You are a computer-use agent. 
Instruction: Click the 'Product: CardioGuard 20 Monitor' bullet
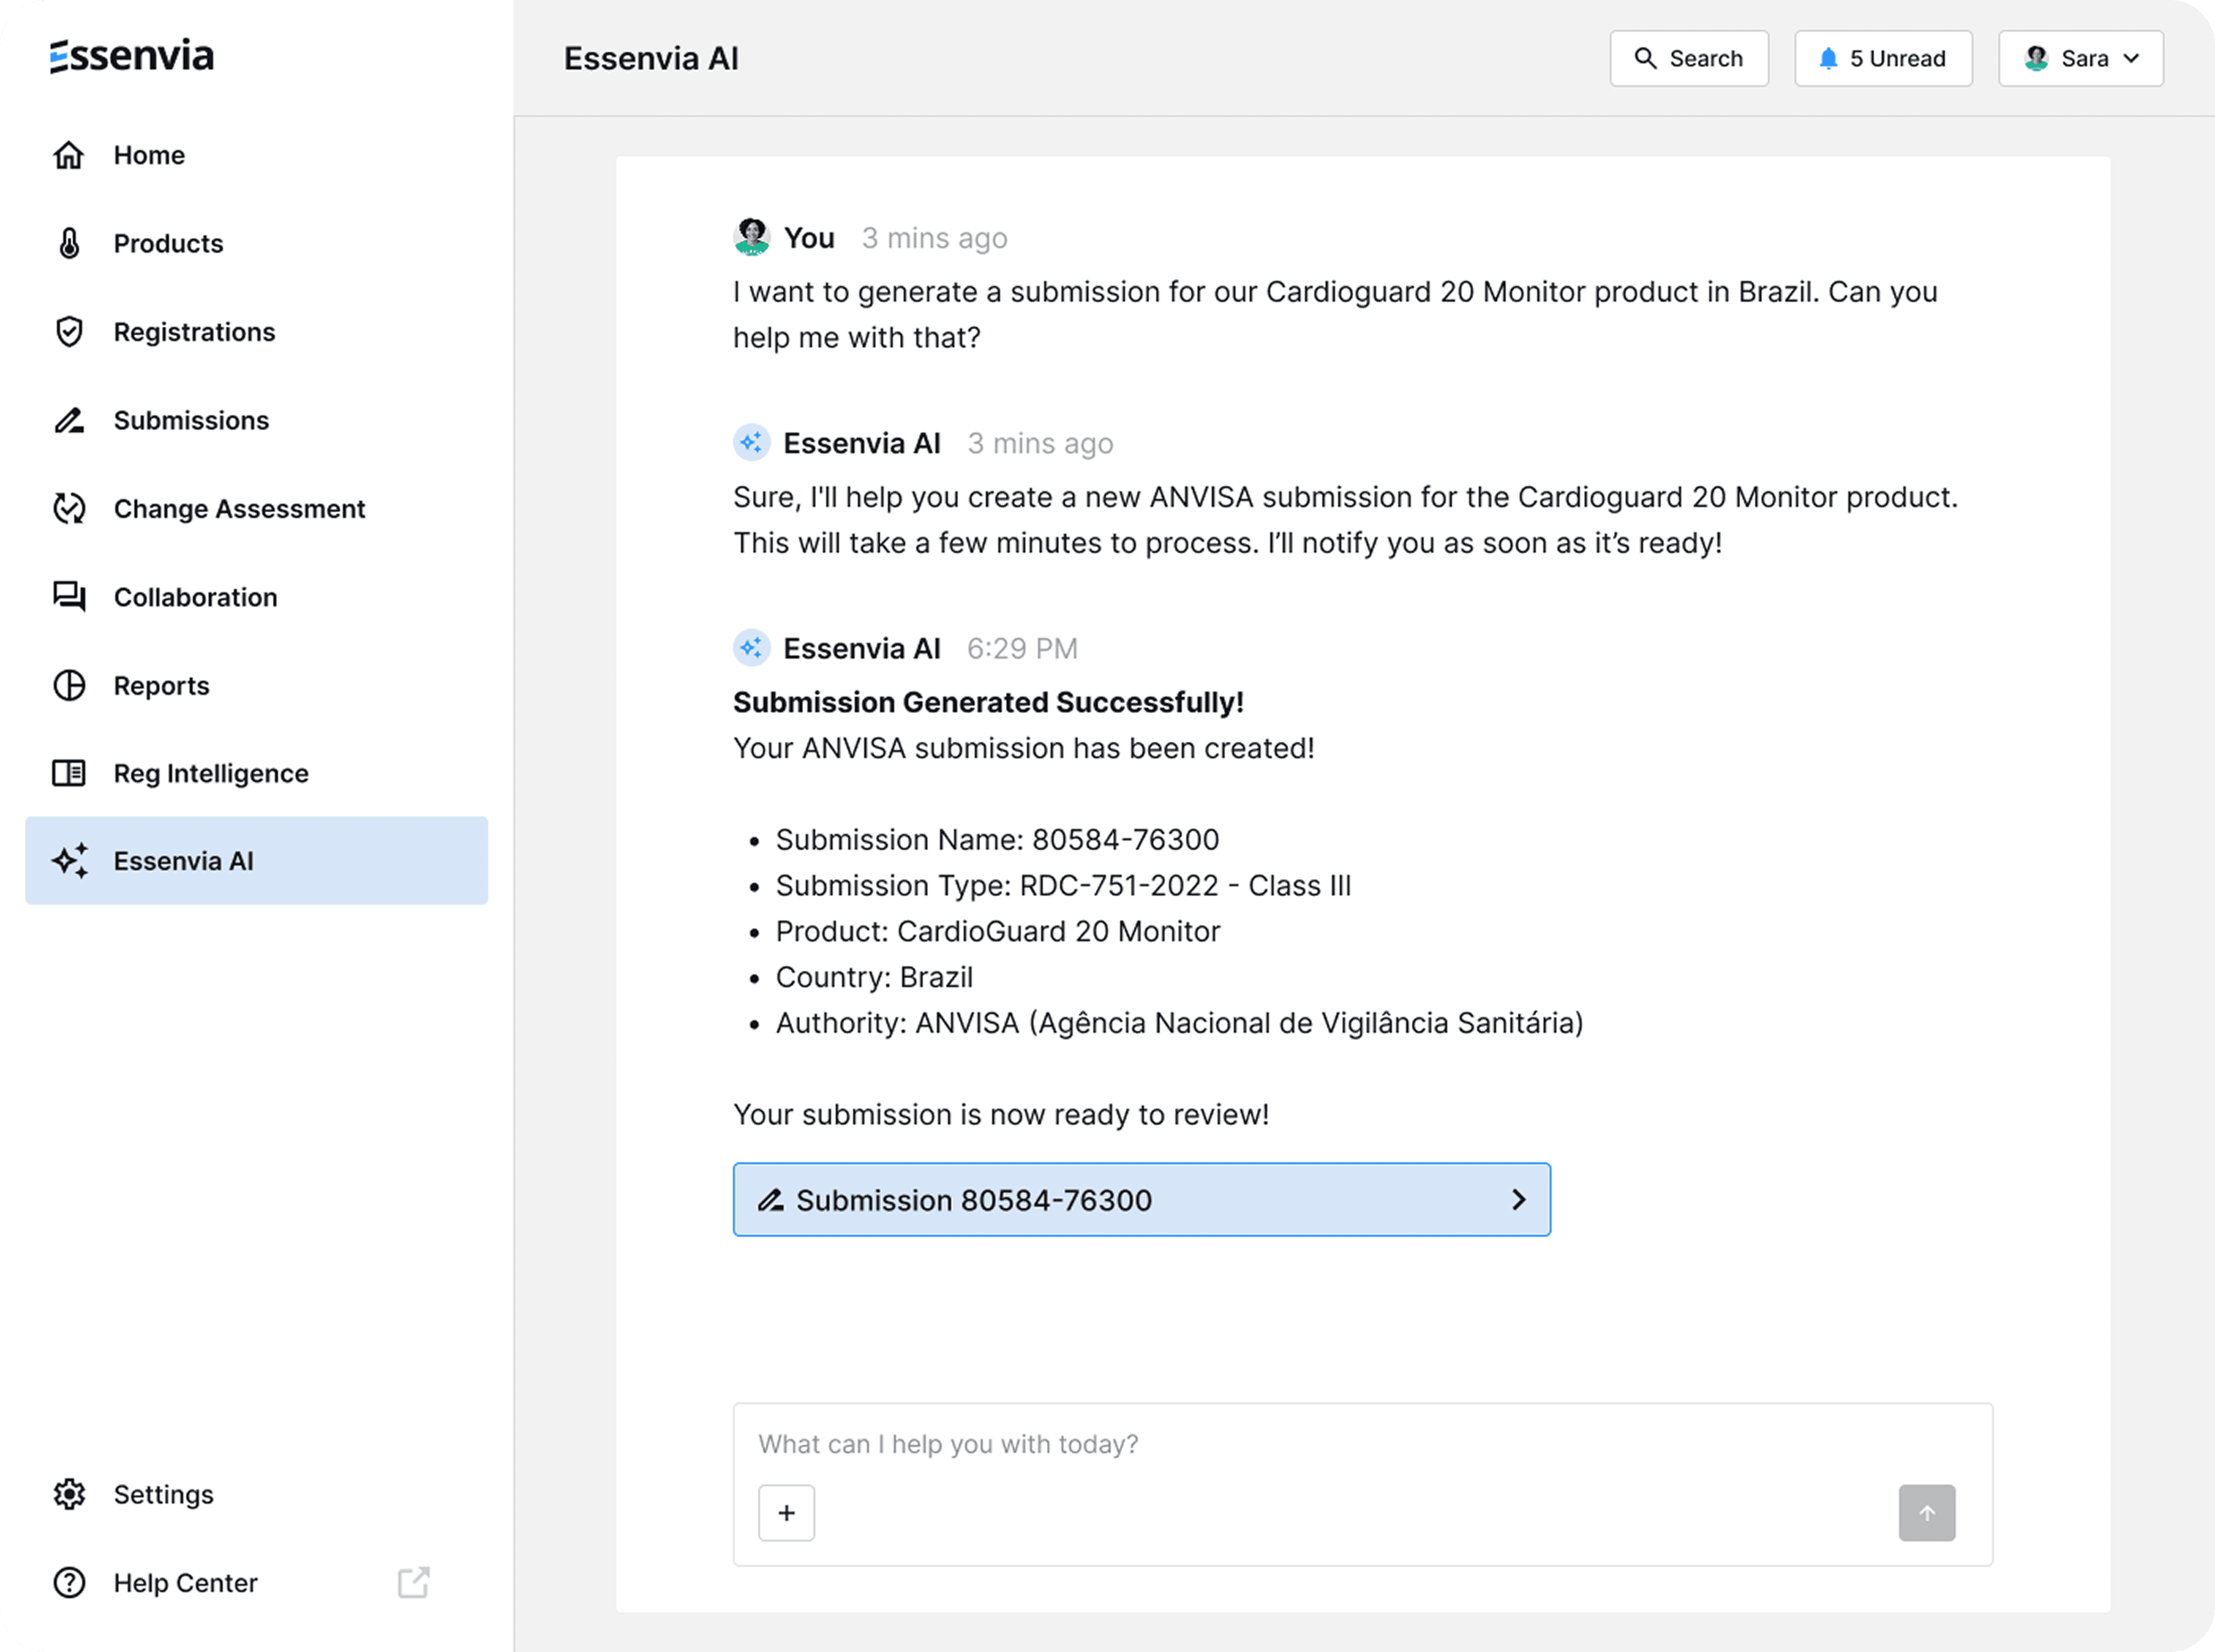click(x=998, y=931)
